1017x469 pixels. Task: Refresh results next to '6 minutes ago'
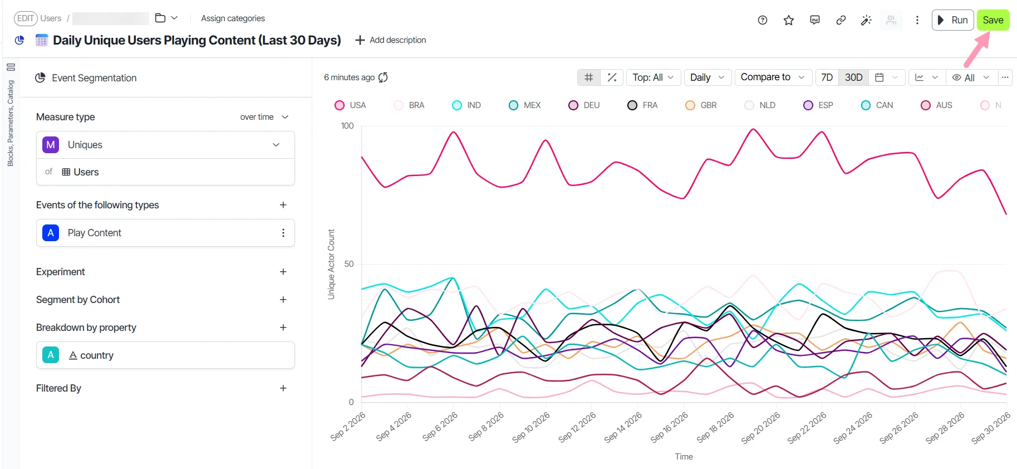(x=383, y=77)
